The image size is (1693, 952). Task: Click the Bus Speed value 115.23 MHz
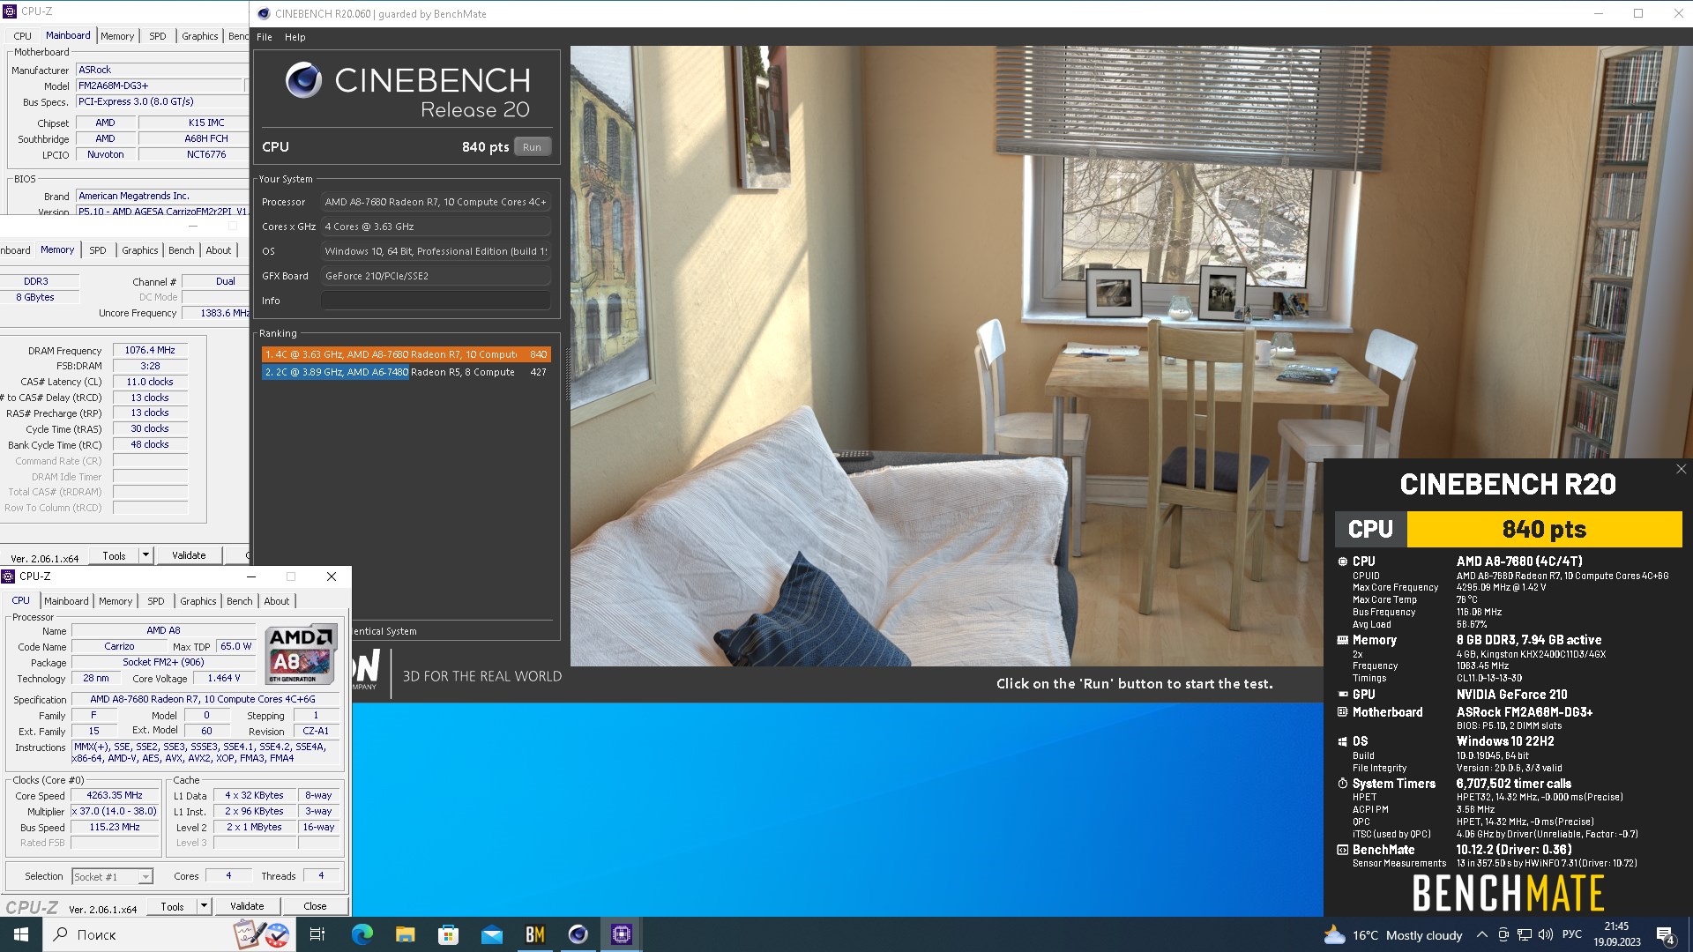point(115,827)
